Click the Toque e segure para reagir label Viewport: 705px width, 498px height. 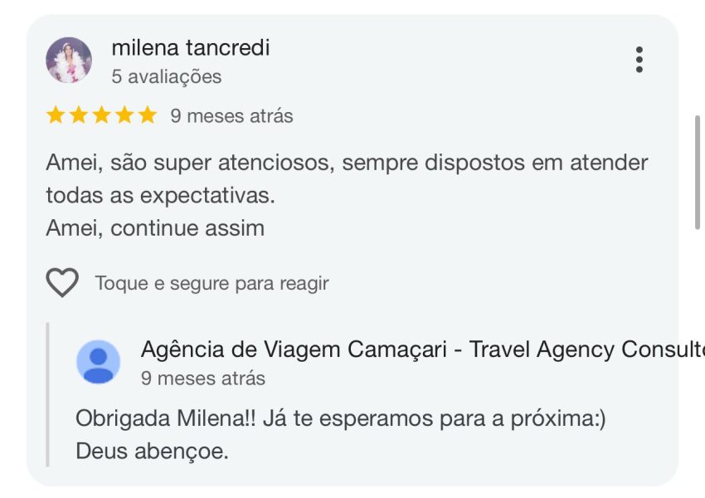[211, 283]
